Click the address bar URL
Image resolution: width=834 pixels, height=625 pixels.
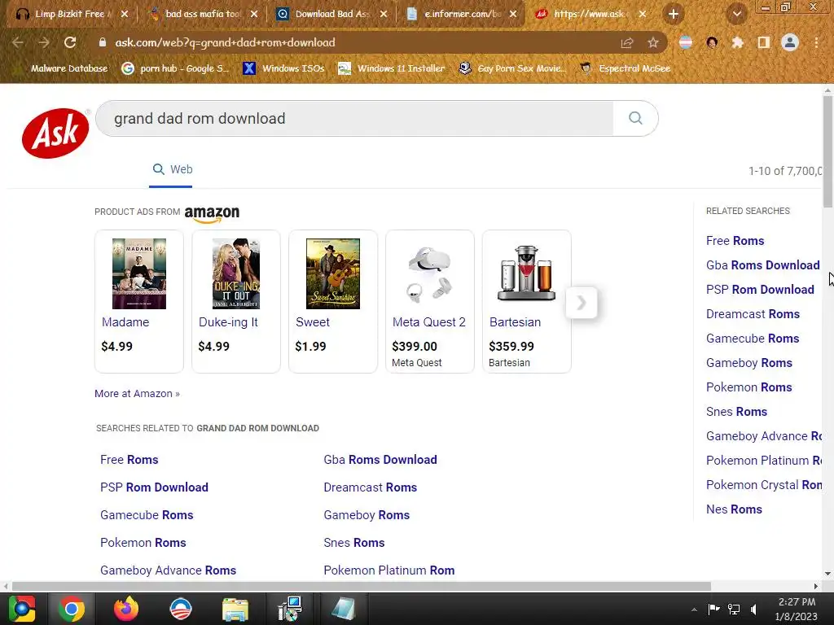(225, 42)
